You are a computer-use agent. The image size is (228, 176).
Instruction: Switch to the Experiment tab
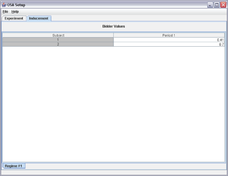(14, 18)
